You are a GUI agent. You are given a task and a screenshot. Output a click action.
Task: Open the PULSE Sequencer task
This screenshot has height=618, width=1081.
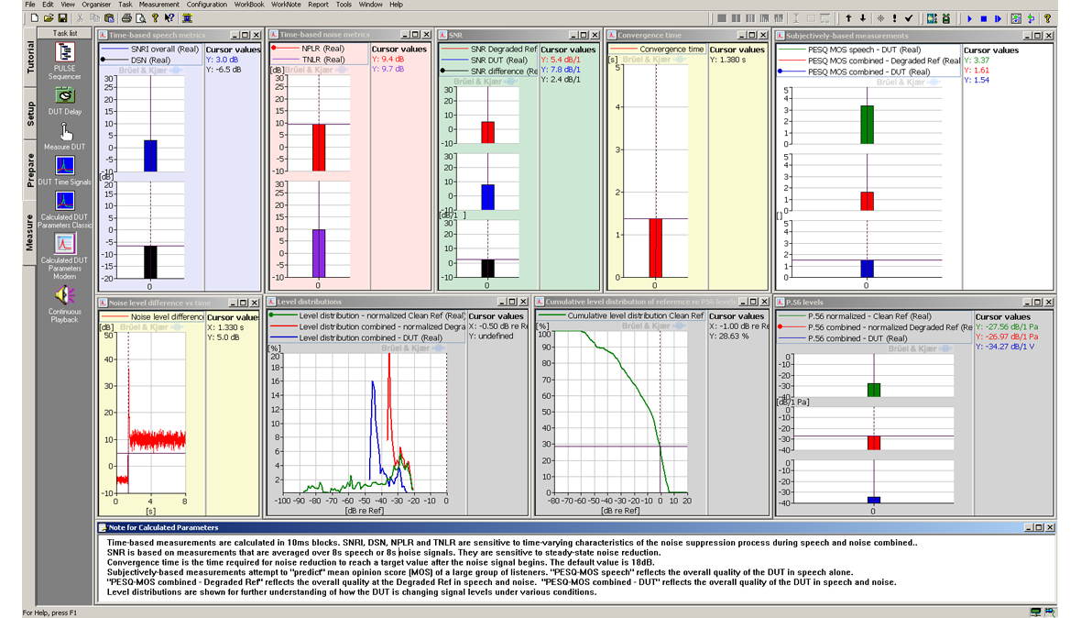(x=64, y=53)
